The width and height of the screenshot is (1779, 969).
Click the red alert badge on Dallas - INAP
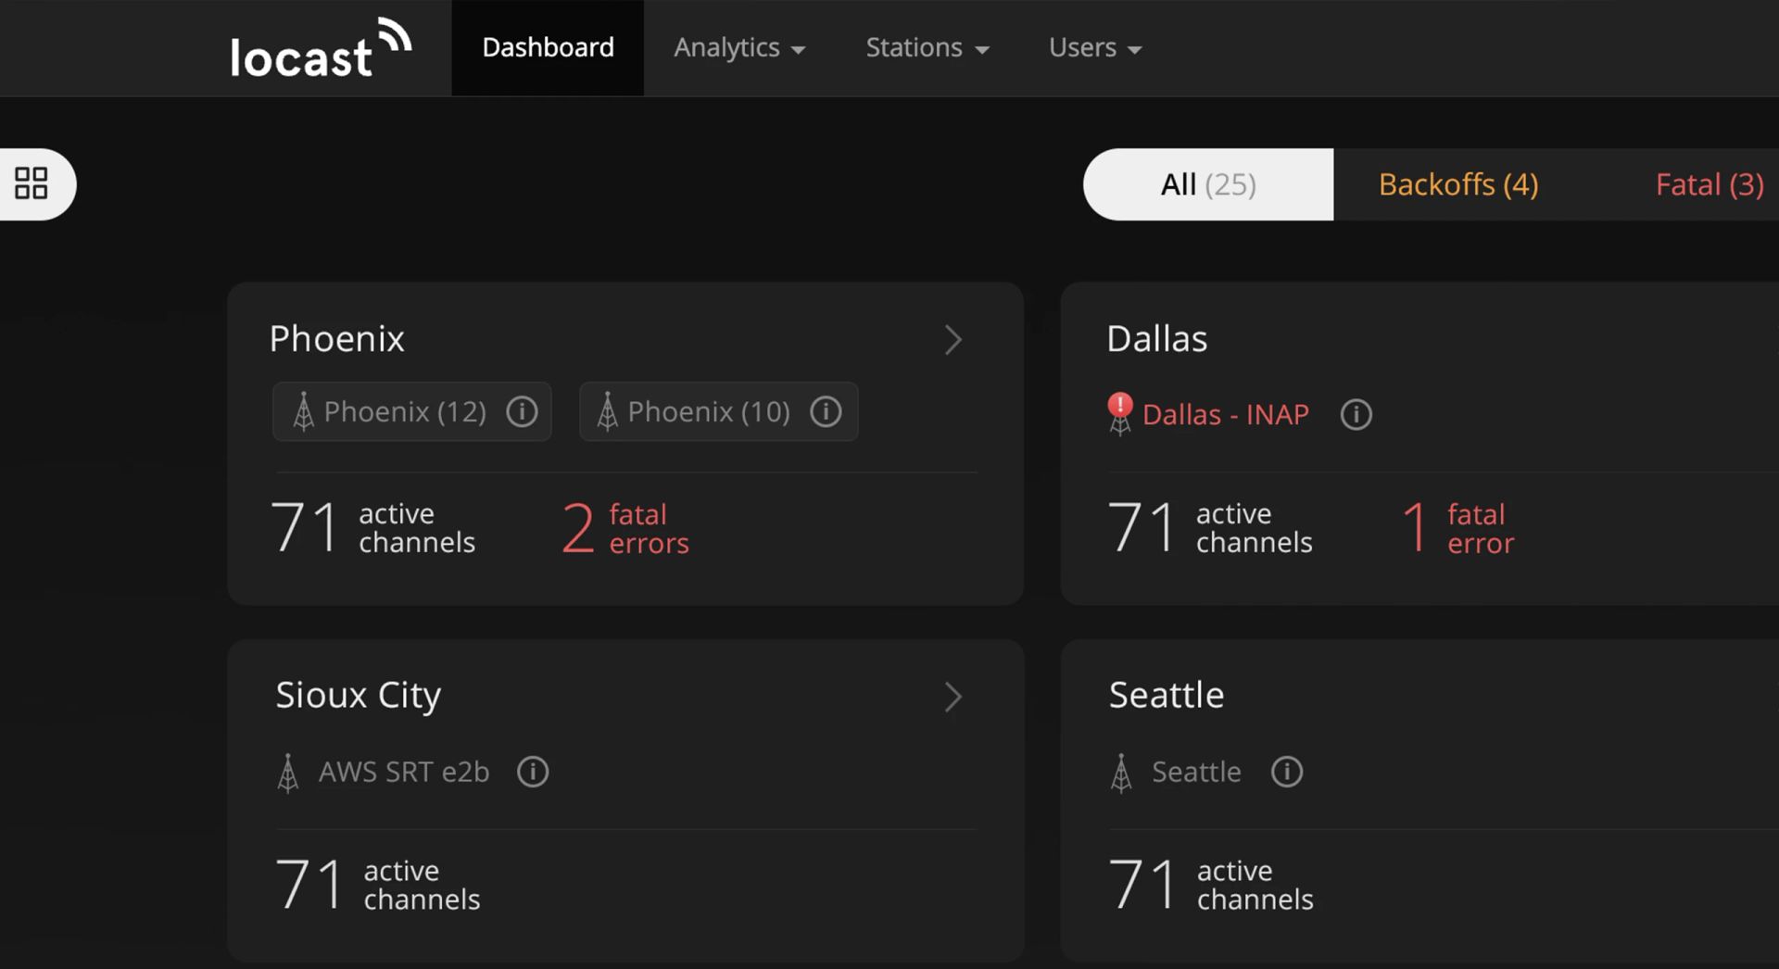1118,406
